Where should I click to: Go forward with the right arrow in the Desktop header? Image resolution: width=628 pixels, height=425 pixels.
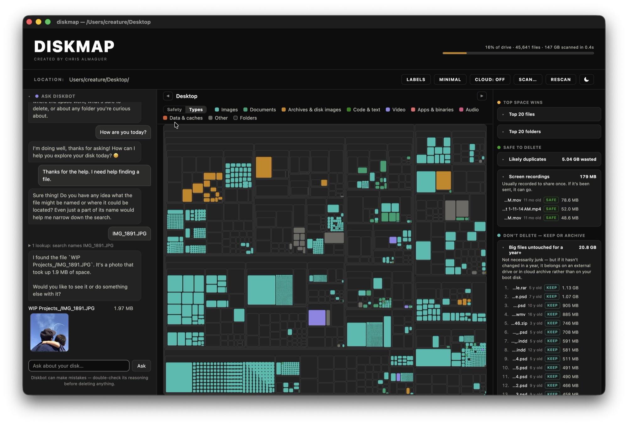pyautogui.click(x=482, y=96)
